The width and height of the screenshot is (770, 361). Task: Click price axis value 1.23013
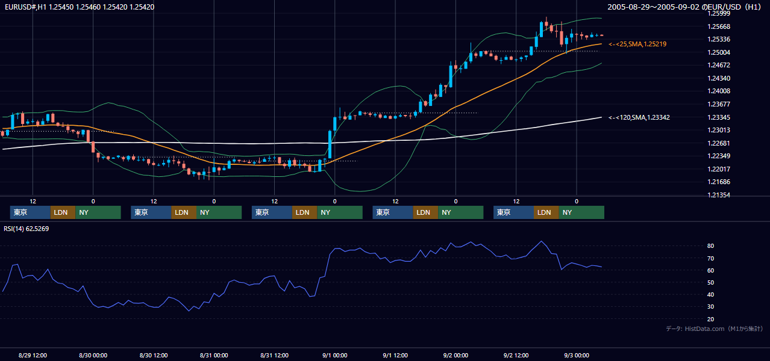pyautogui.click(x=719, y=130)
